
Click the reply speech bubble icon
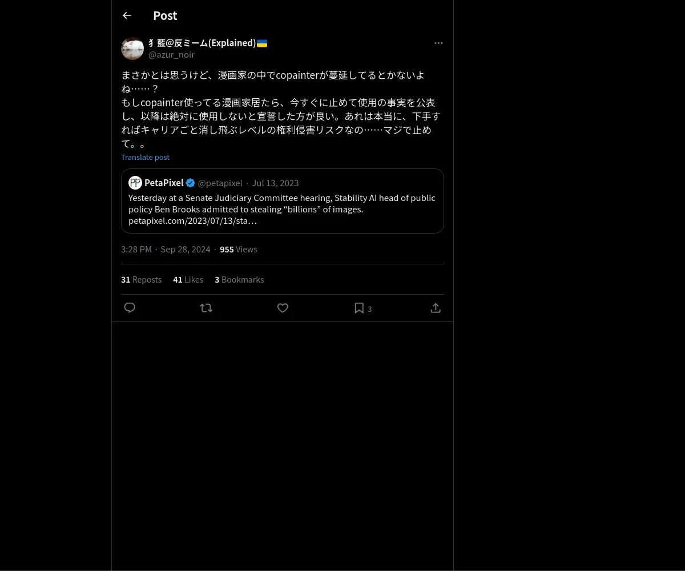coord(130,308)
